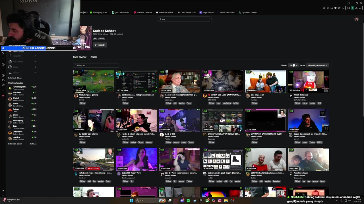Screen dimensions: 364x204
Task: Click the shield icon in browser toolbar
Action: (x=335, y=8)
